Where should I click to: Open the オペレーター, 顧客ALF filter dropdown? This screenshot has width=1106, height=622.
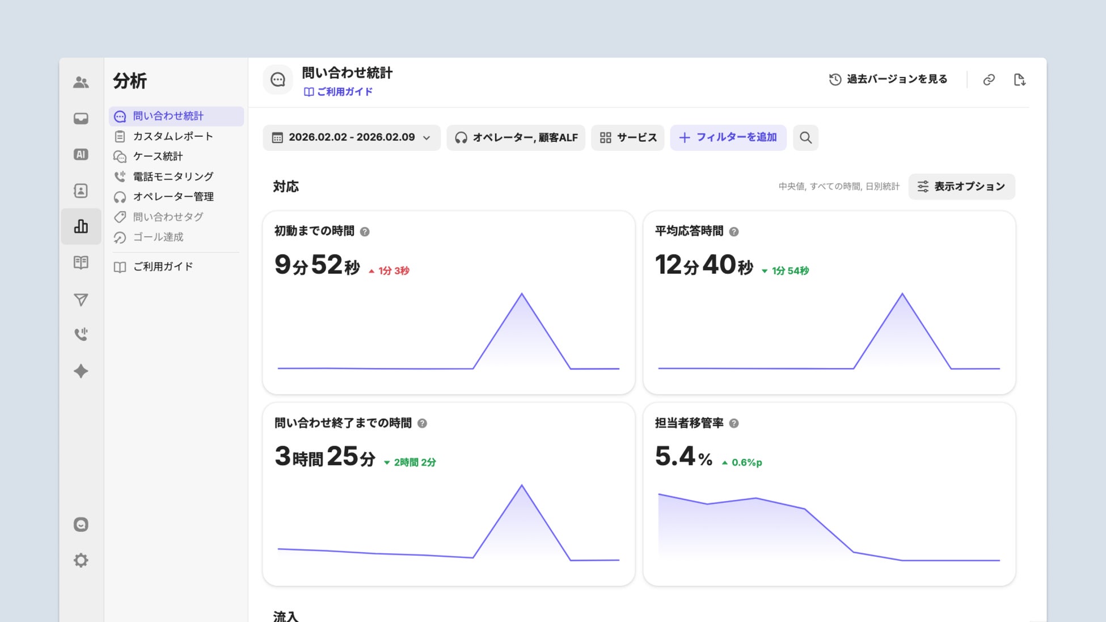pos(516,138)
